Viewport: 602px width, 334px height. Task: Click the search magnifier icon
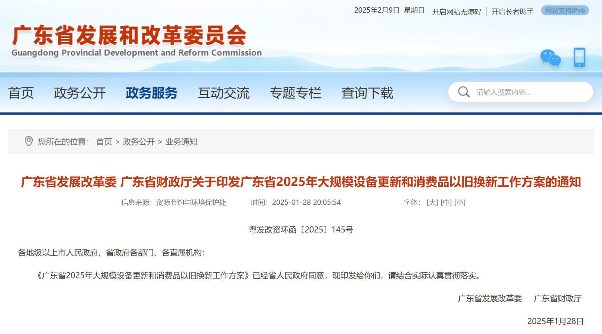[x=464, y=92]
